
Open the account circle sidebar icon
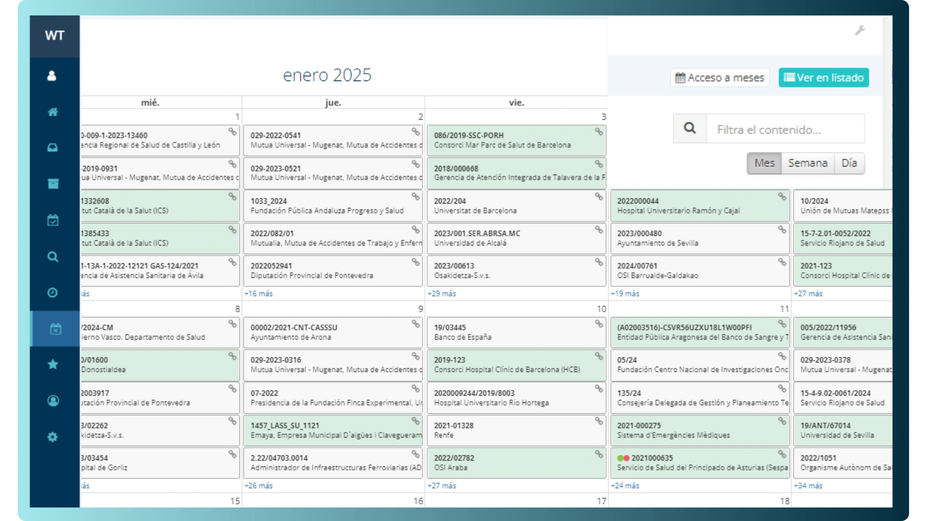[53, 401]
